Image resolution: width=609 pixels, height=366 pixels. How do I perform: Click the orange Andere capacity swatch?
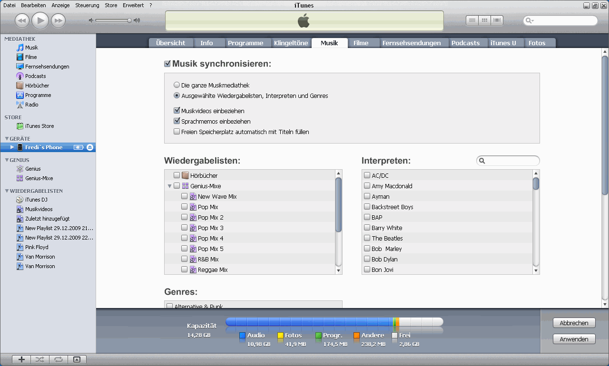(356, 336)
